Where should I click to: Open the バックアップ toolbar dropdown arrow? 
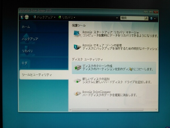[55, 17]
